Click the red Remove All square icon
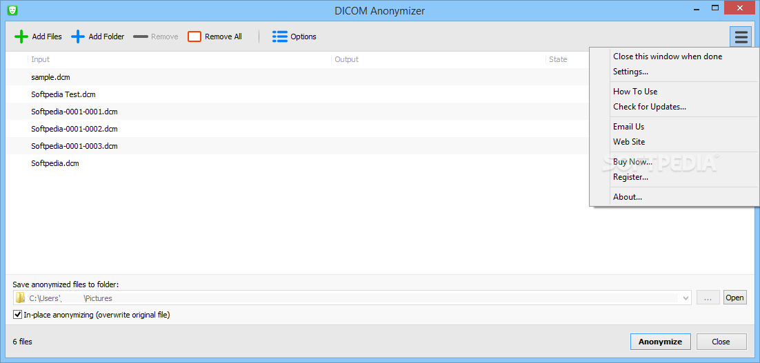Image resolution: width=760 pixels, height=363 pixels. (x=194, y=37)
